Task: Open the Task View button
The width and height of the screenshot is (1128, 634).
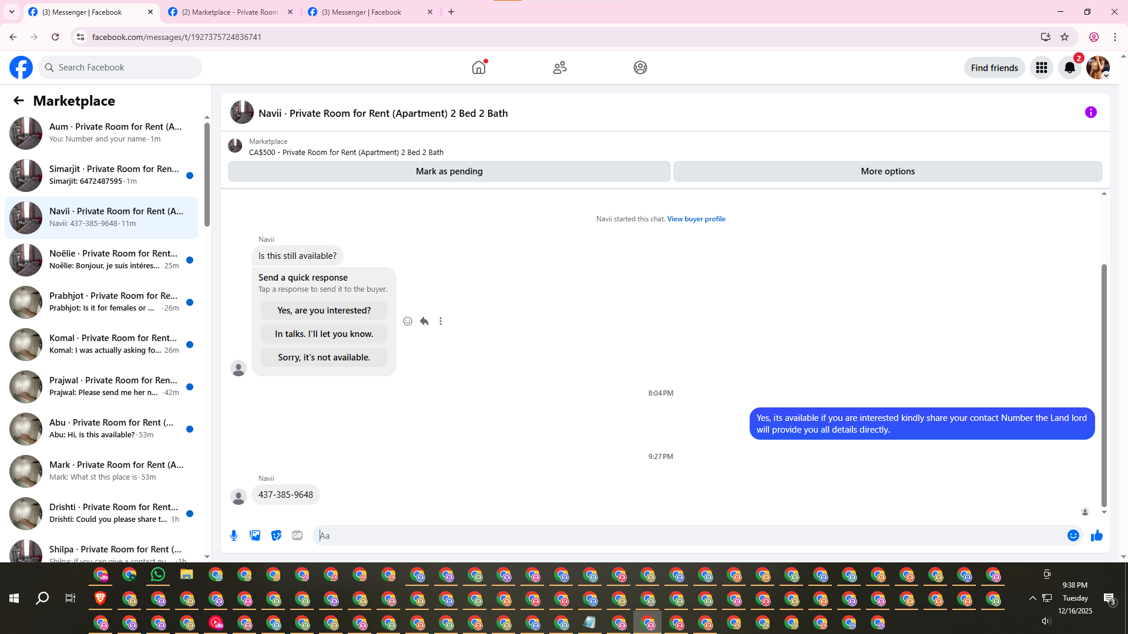Action: click(x=70, y=598)
